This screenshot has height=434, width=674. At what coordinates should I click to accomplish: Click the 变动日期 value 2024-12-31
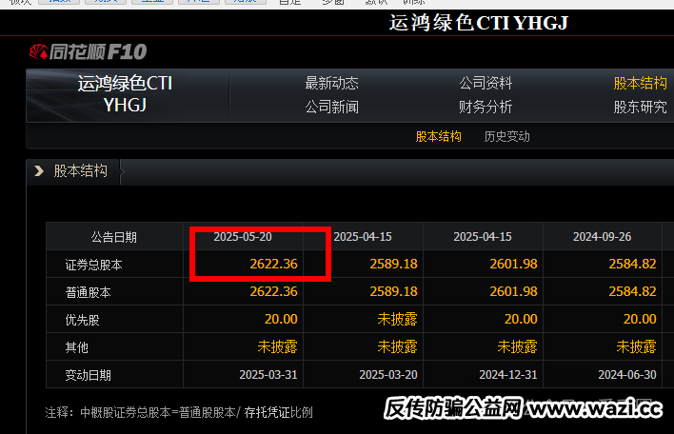[508, 375]
